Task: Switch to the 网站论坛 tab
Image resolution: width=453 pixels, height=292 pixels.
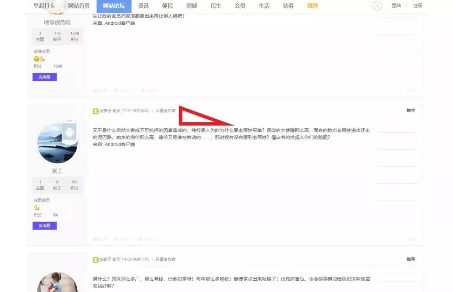Action: [114, 6]
